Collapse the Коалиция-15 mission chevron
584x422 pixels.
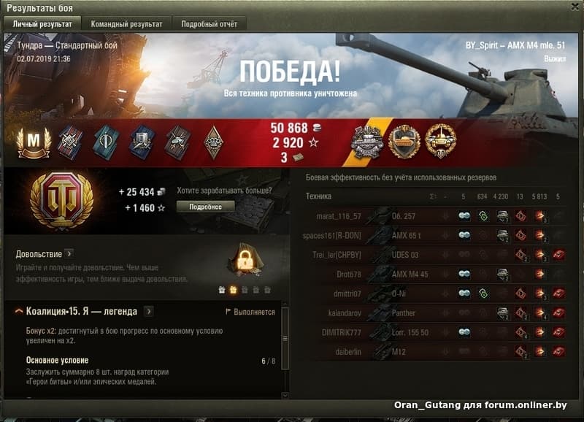point(19,311)
